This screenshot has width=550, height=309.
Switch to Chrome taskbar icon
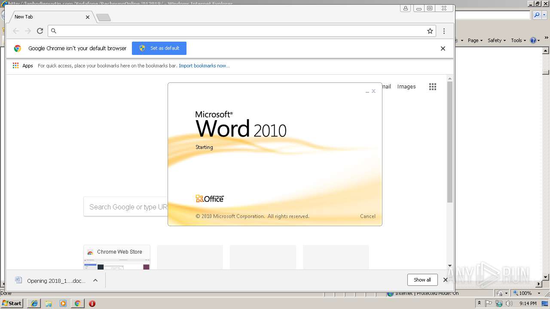point(77,303)
